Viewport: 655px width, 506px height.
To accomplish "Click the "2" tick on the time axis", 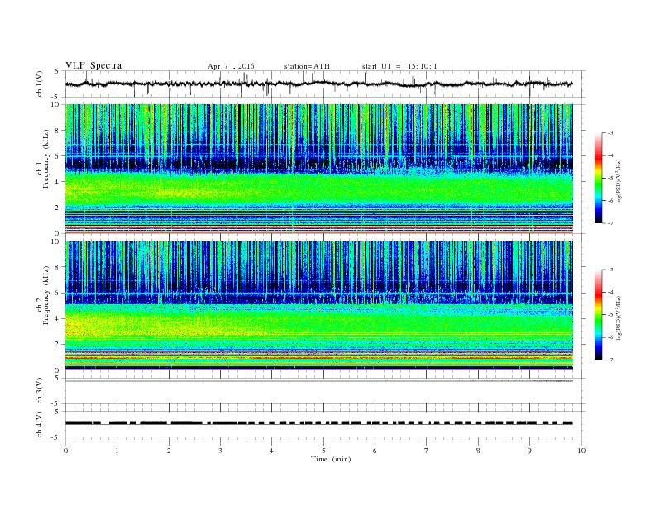I will [169, 451].
